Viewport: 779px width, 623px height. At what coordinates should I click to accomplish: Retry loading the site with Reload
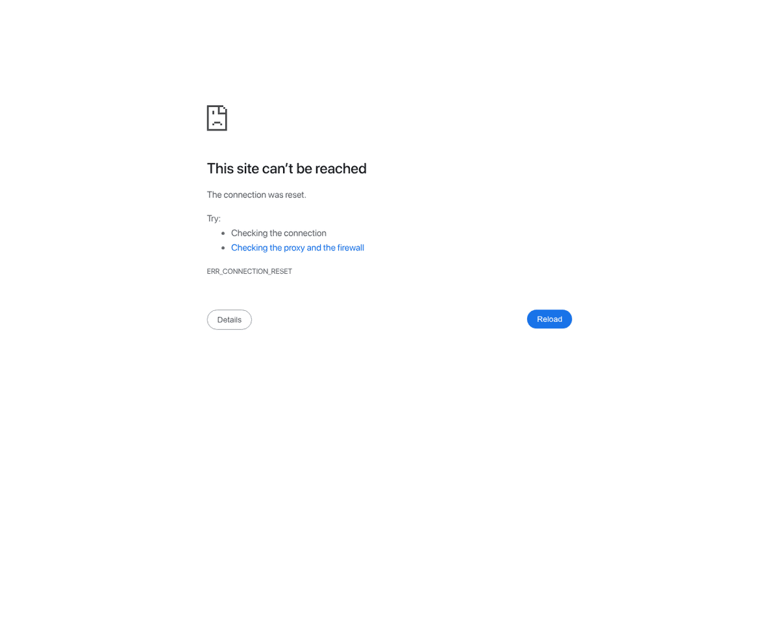(549, 319)
